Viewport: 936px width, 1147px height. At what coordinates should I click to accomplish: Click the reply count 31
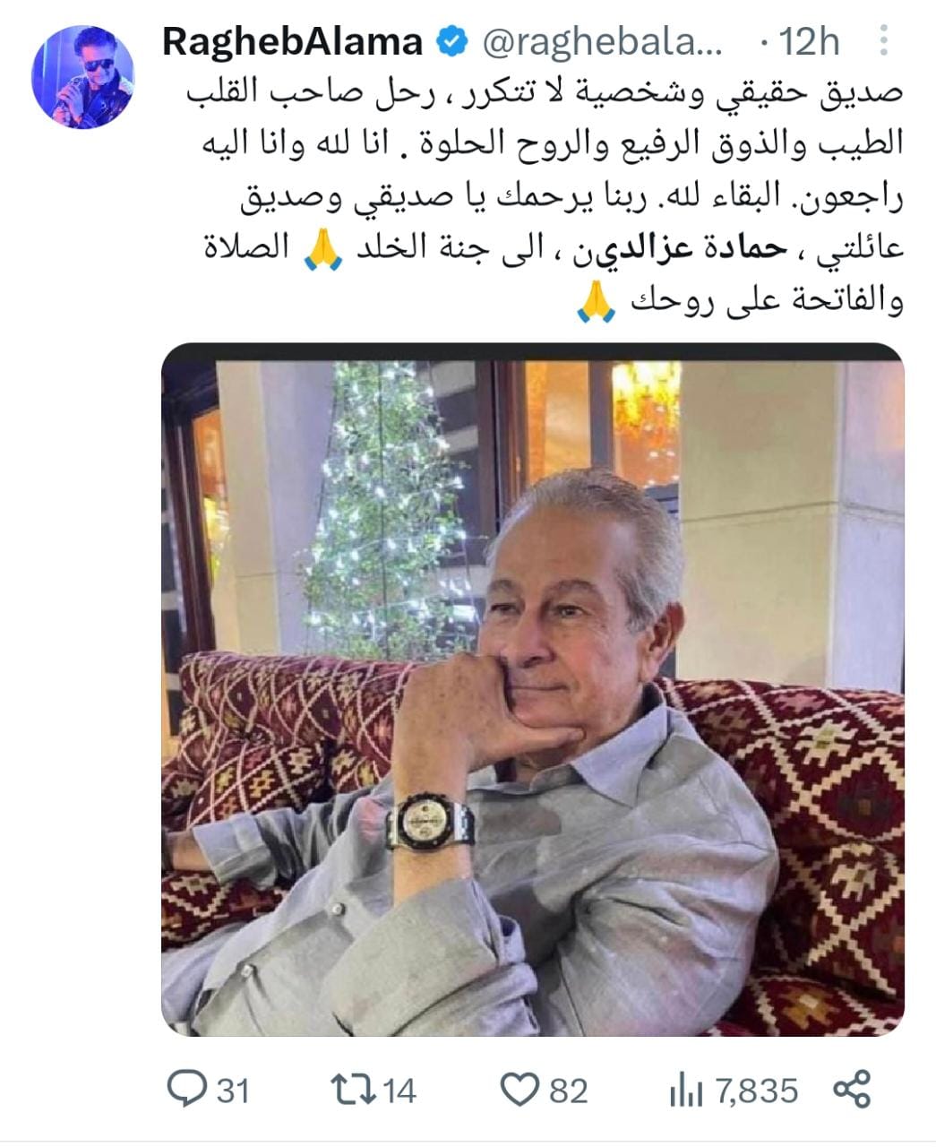pyautogui.click(x=233, y=1091)
